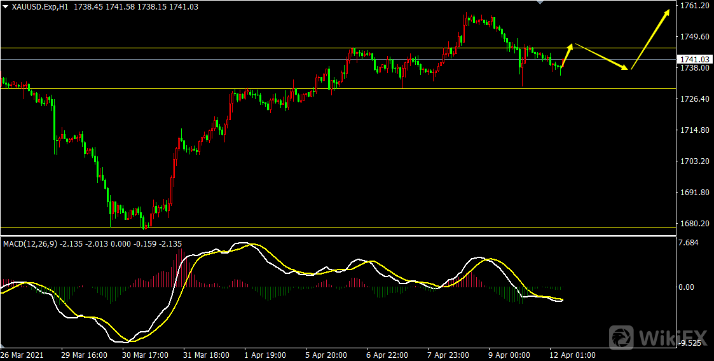Image resolution: width=714 pixels, height=361 pixels.
Task: Click the 5 Apr 20:00 time label
Action: 326,355
